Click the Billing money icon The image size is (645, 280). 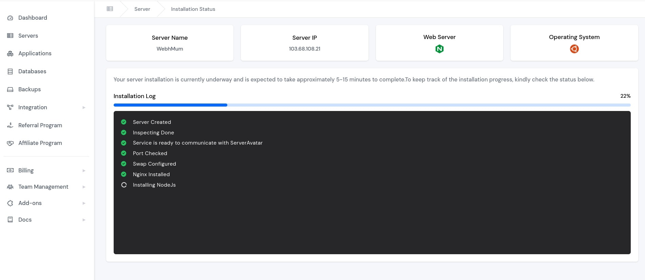[x=10, y=170]
